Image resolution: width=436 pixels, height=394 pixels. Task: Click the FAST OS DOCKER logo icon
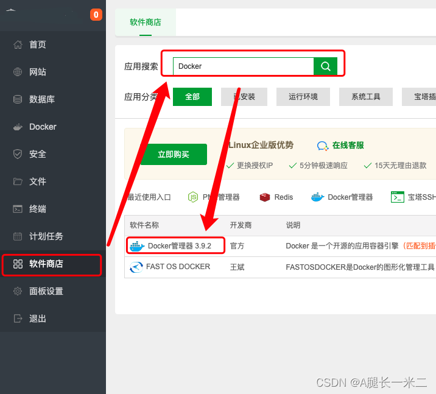coord(136,267)
